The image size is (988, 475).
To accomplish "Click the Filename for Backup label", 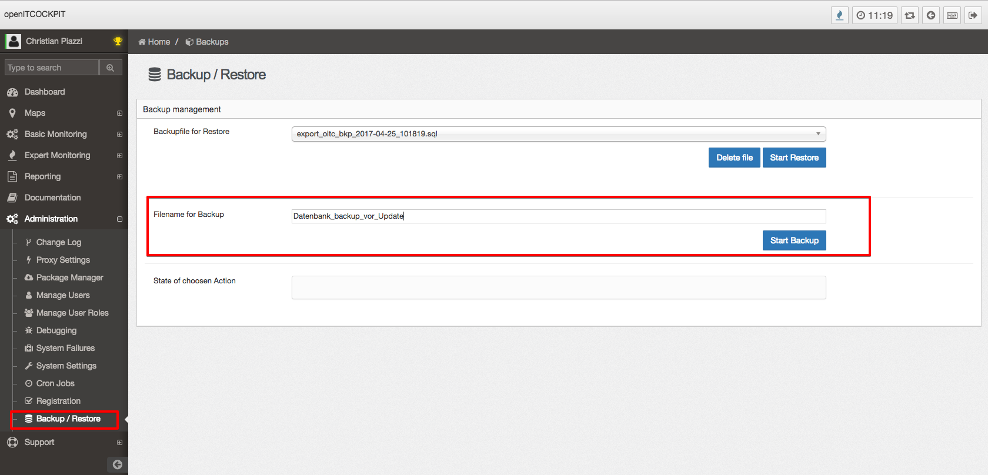I will click(x=189, y=215).
